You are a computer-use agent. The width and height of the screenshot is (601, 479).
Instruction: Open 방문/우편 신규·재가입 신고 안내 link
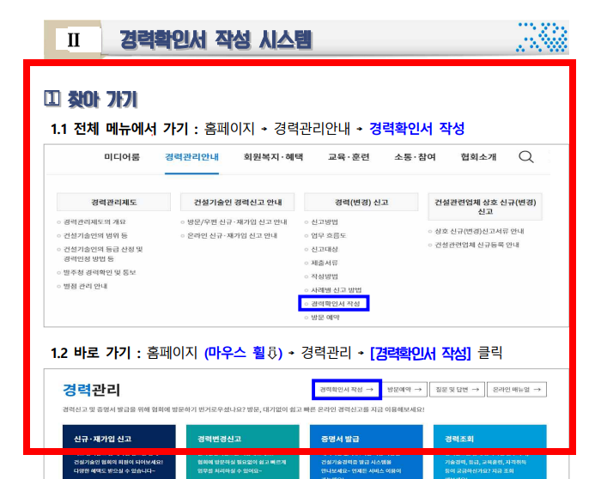(x=237, y=221)
